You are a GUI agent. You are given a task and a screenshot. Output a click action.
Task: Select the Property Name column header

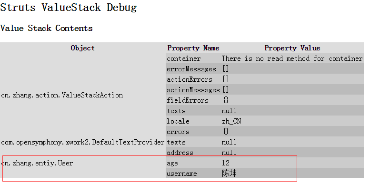point(193,48)
